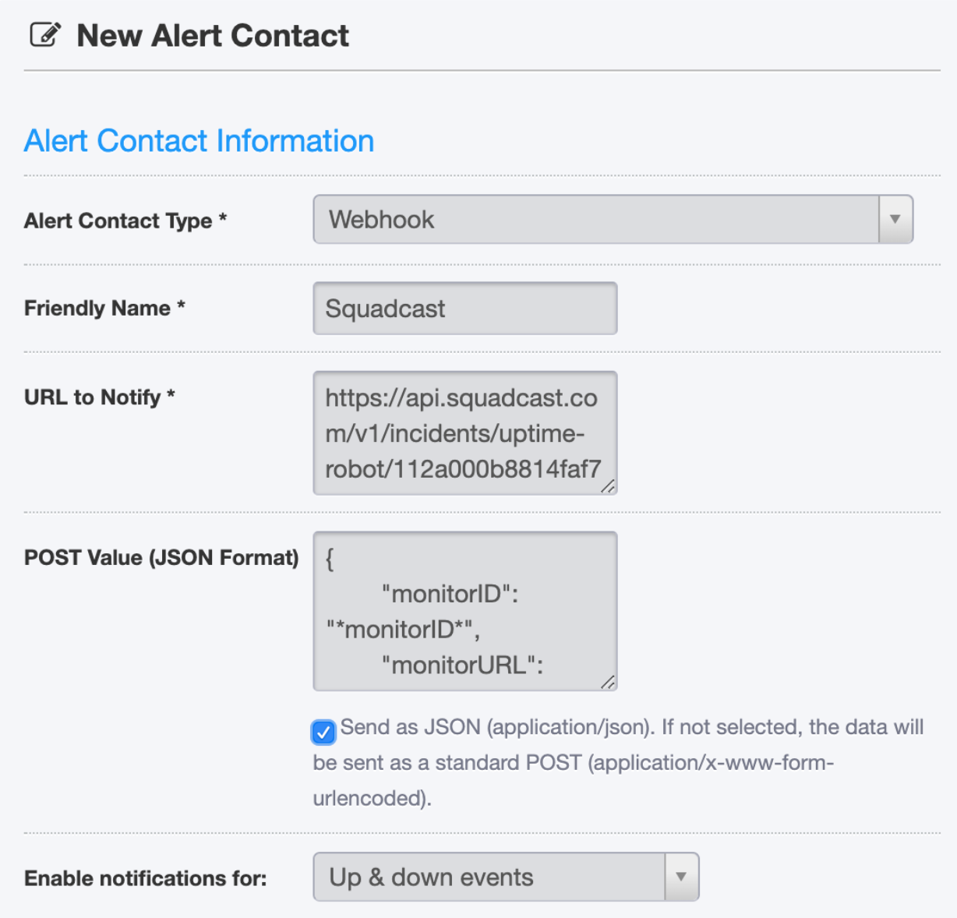Click the Enable notifications for label
Screen dimensions: 957x918
(146, 878)
